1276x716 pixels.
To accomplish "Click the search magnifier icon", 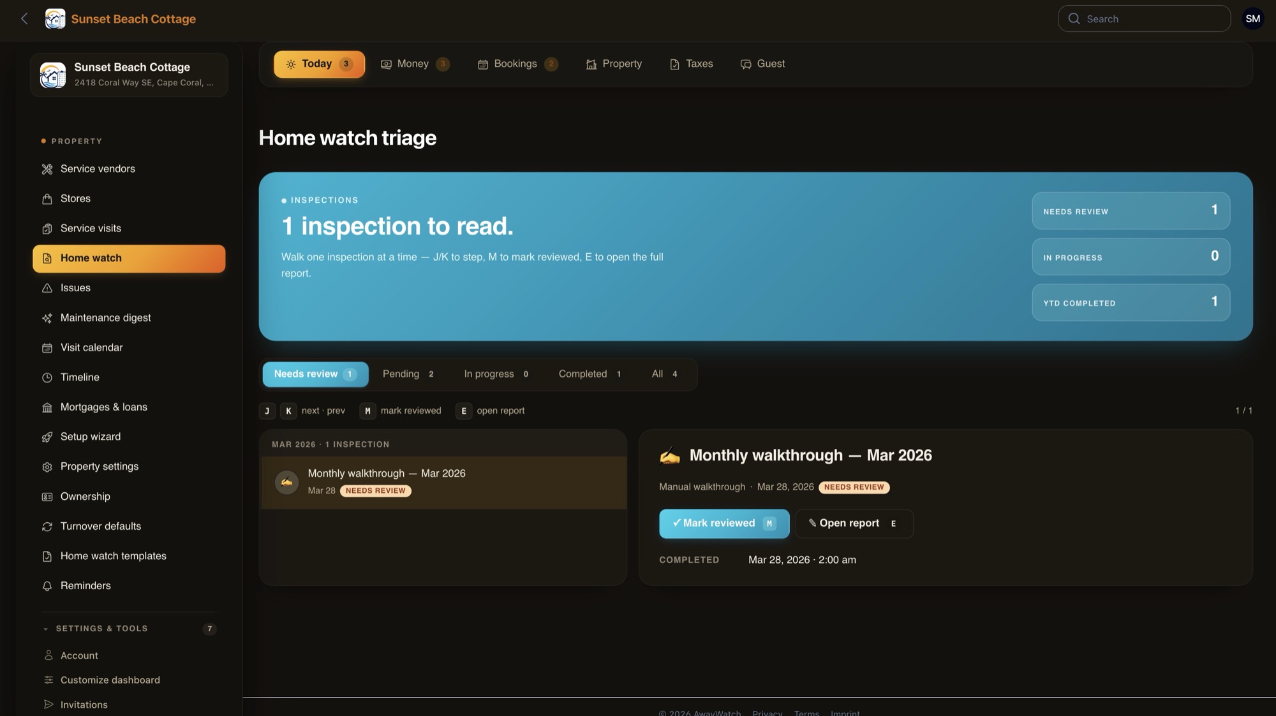I will coord(1074,18).
